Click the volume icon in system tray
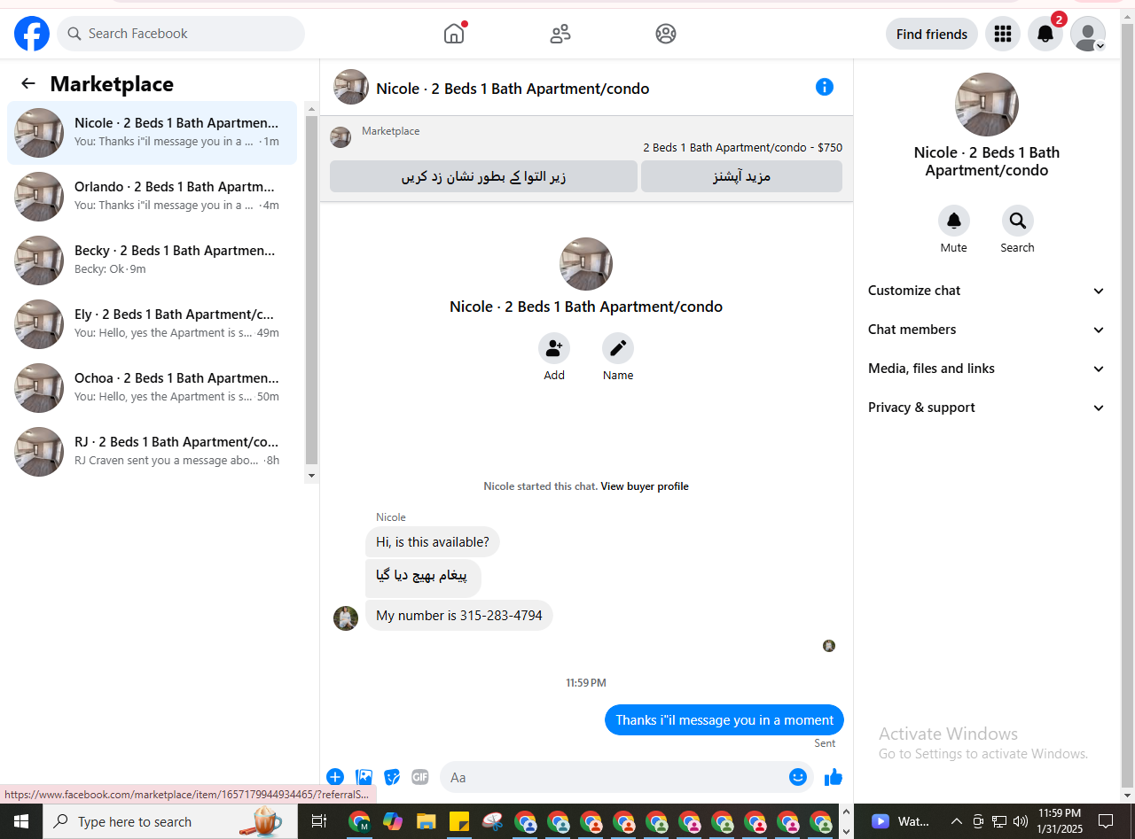The image size is (1135, 839). pos(1021,821)
